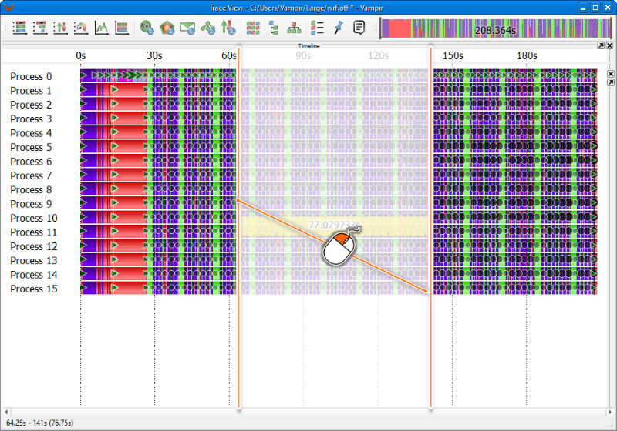Click Process 0 timeline bar near 150s
The height and width of the screenshot is (431, 617).
tap(453, 75)
